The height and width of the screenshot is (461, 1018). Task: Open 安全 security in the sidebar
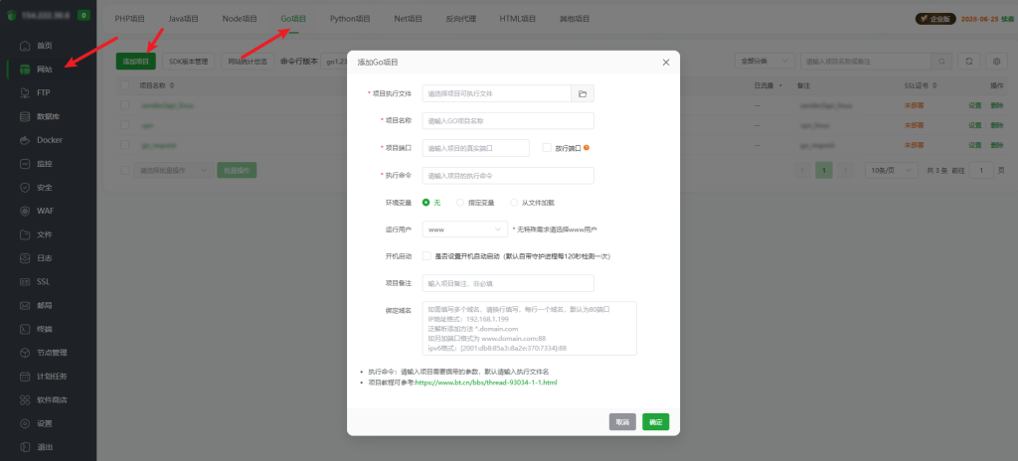pos(44,187)
